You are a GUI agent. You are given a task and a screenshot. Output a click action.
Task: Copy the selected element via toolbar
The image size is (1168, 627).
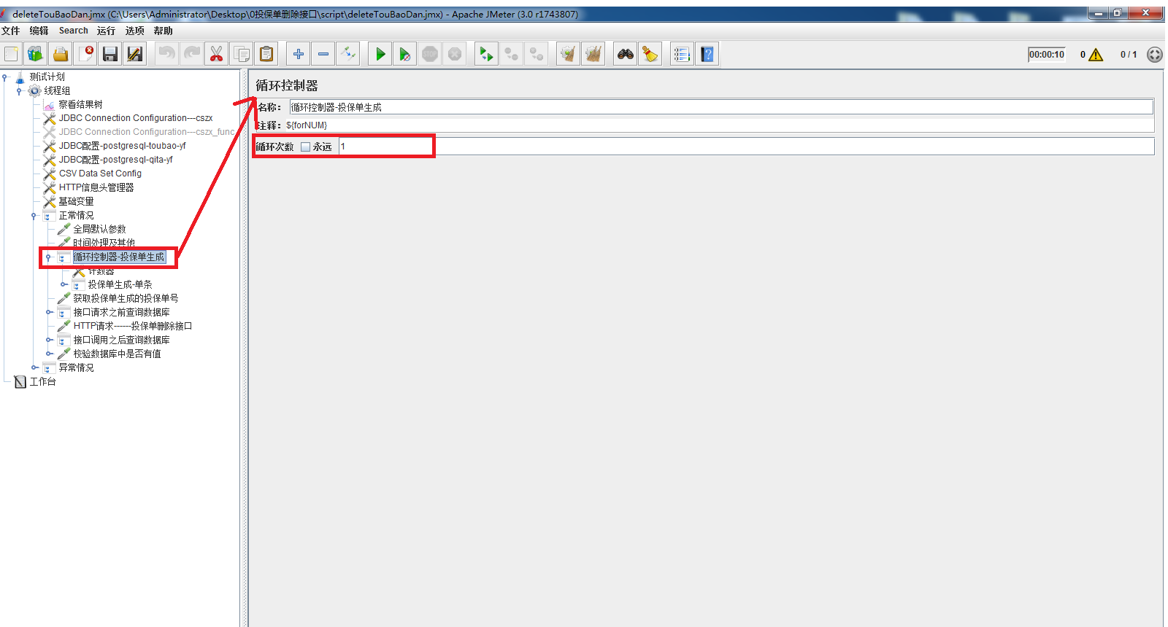point(242,54)
